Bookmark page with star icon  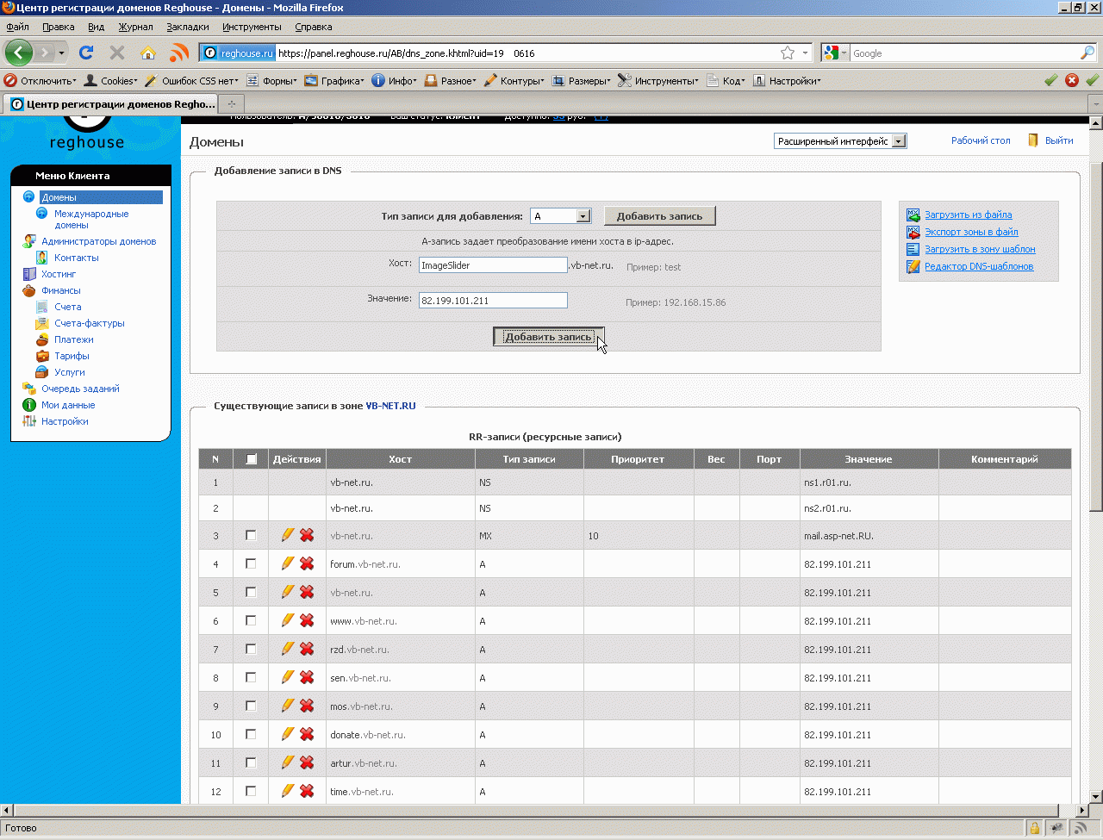[x=788, y=53]
